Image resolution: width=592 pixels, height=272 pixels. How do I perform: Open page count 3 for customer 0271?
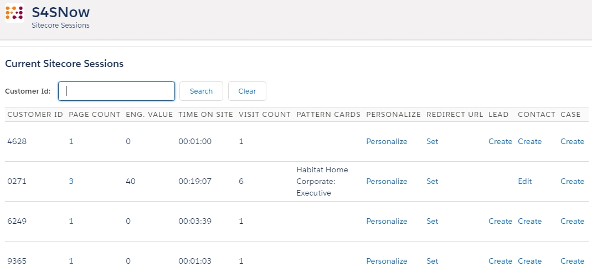71,182
